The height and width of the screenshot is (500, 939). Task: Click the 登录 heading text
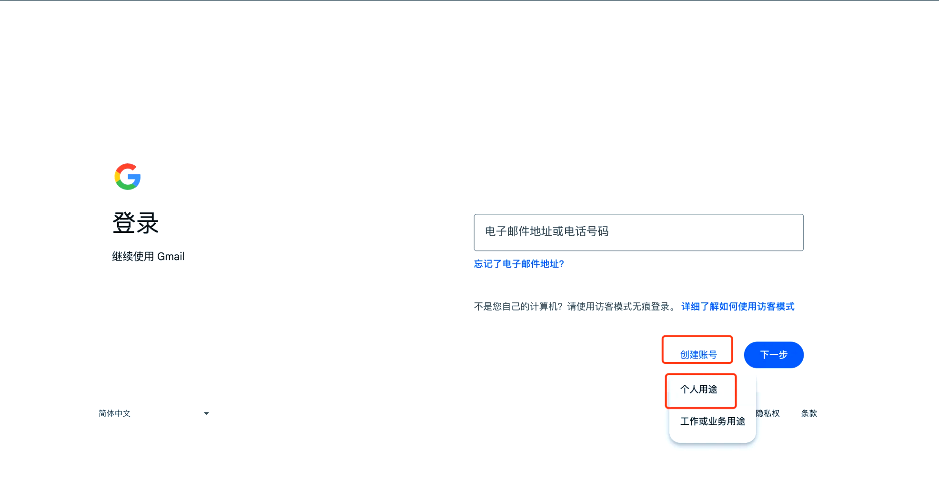(135, 223)
